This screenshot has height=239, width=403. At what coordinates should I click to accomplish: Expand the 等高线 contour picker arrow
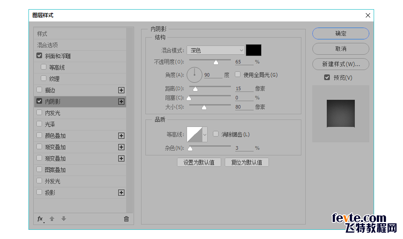[205, 134]
